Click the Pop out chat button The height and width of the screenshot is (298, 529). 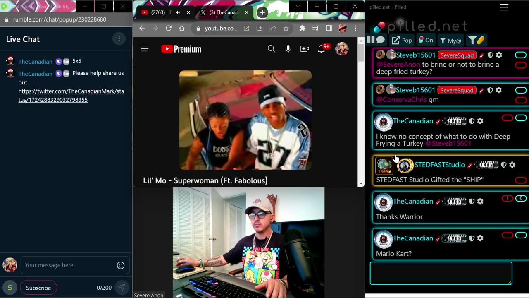click(x=402, y=40)
